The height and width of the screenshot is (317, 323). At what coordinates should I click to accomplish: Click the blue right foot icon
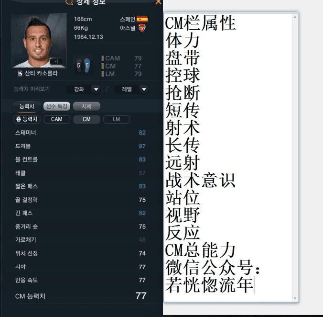coord(87,66)
